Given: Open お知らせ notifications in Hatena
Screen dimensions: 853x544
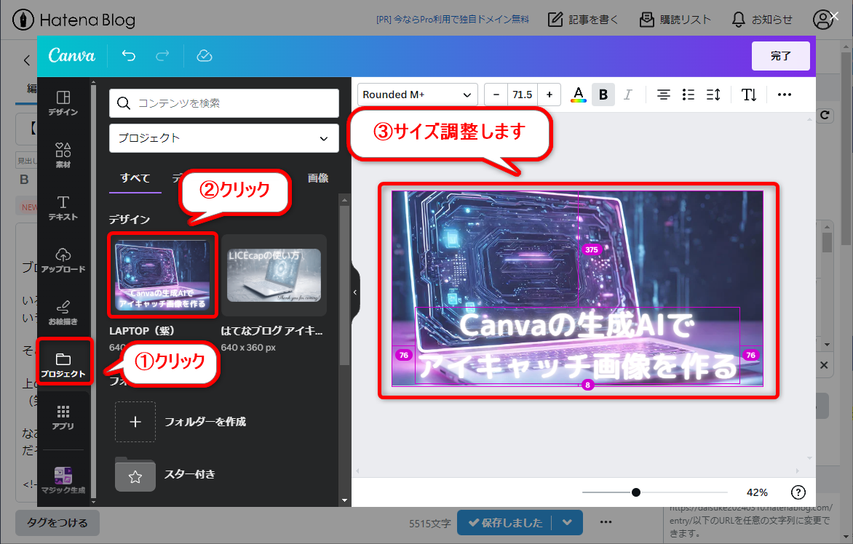Looking at the screenshot, I should pyautogui.click(x=761, y=20).
